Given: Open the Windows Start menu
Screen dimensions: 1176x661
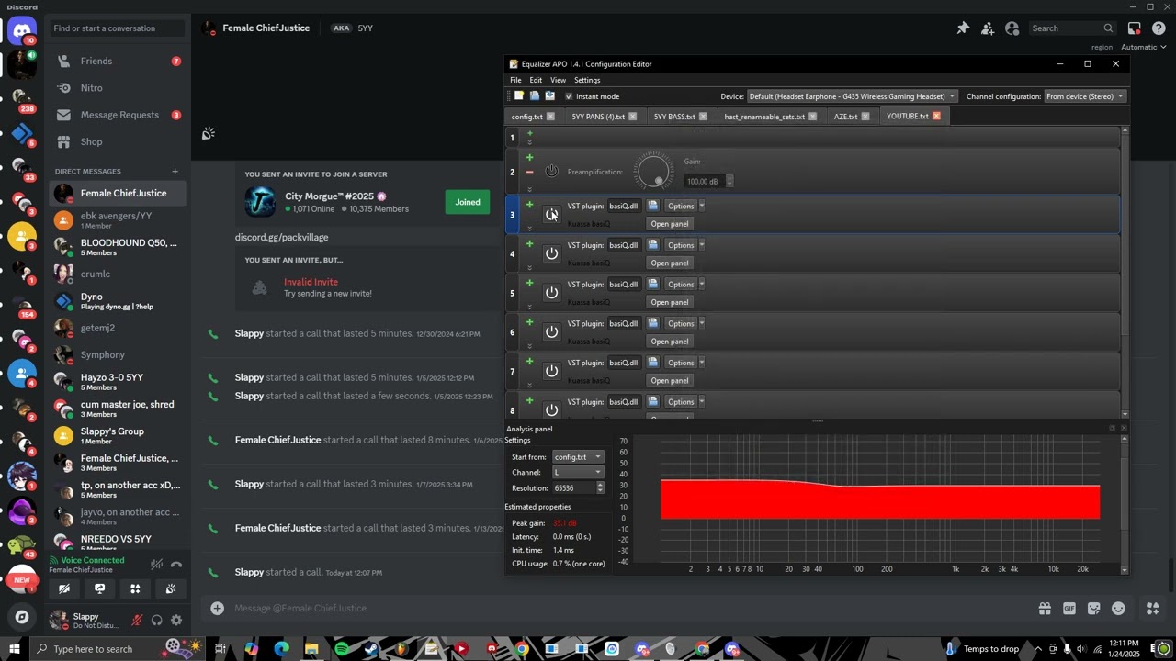Looking at the screenshot, I should click(x=15, y=649).
